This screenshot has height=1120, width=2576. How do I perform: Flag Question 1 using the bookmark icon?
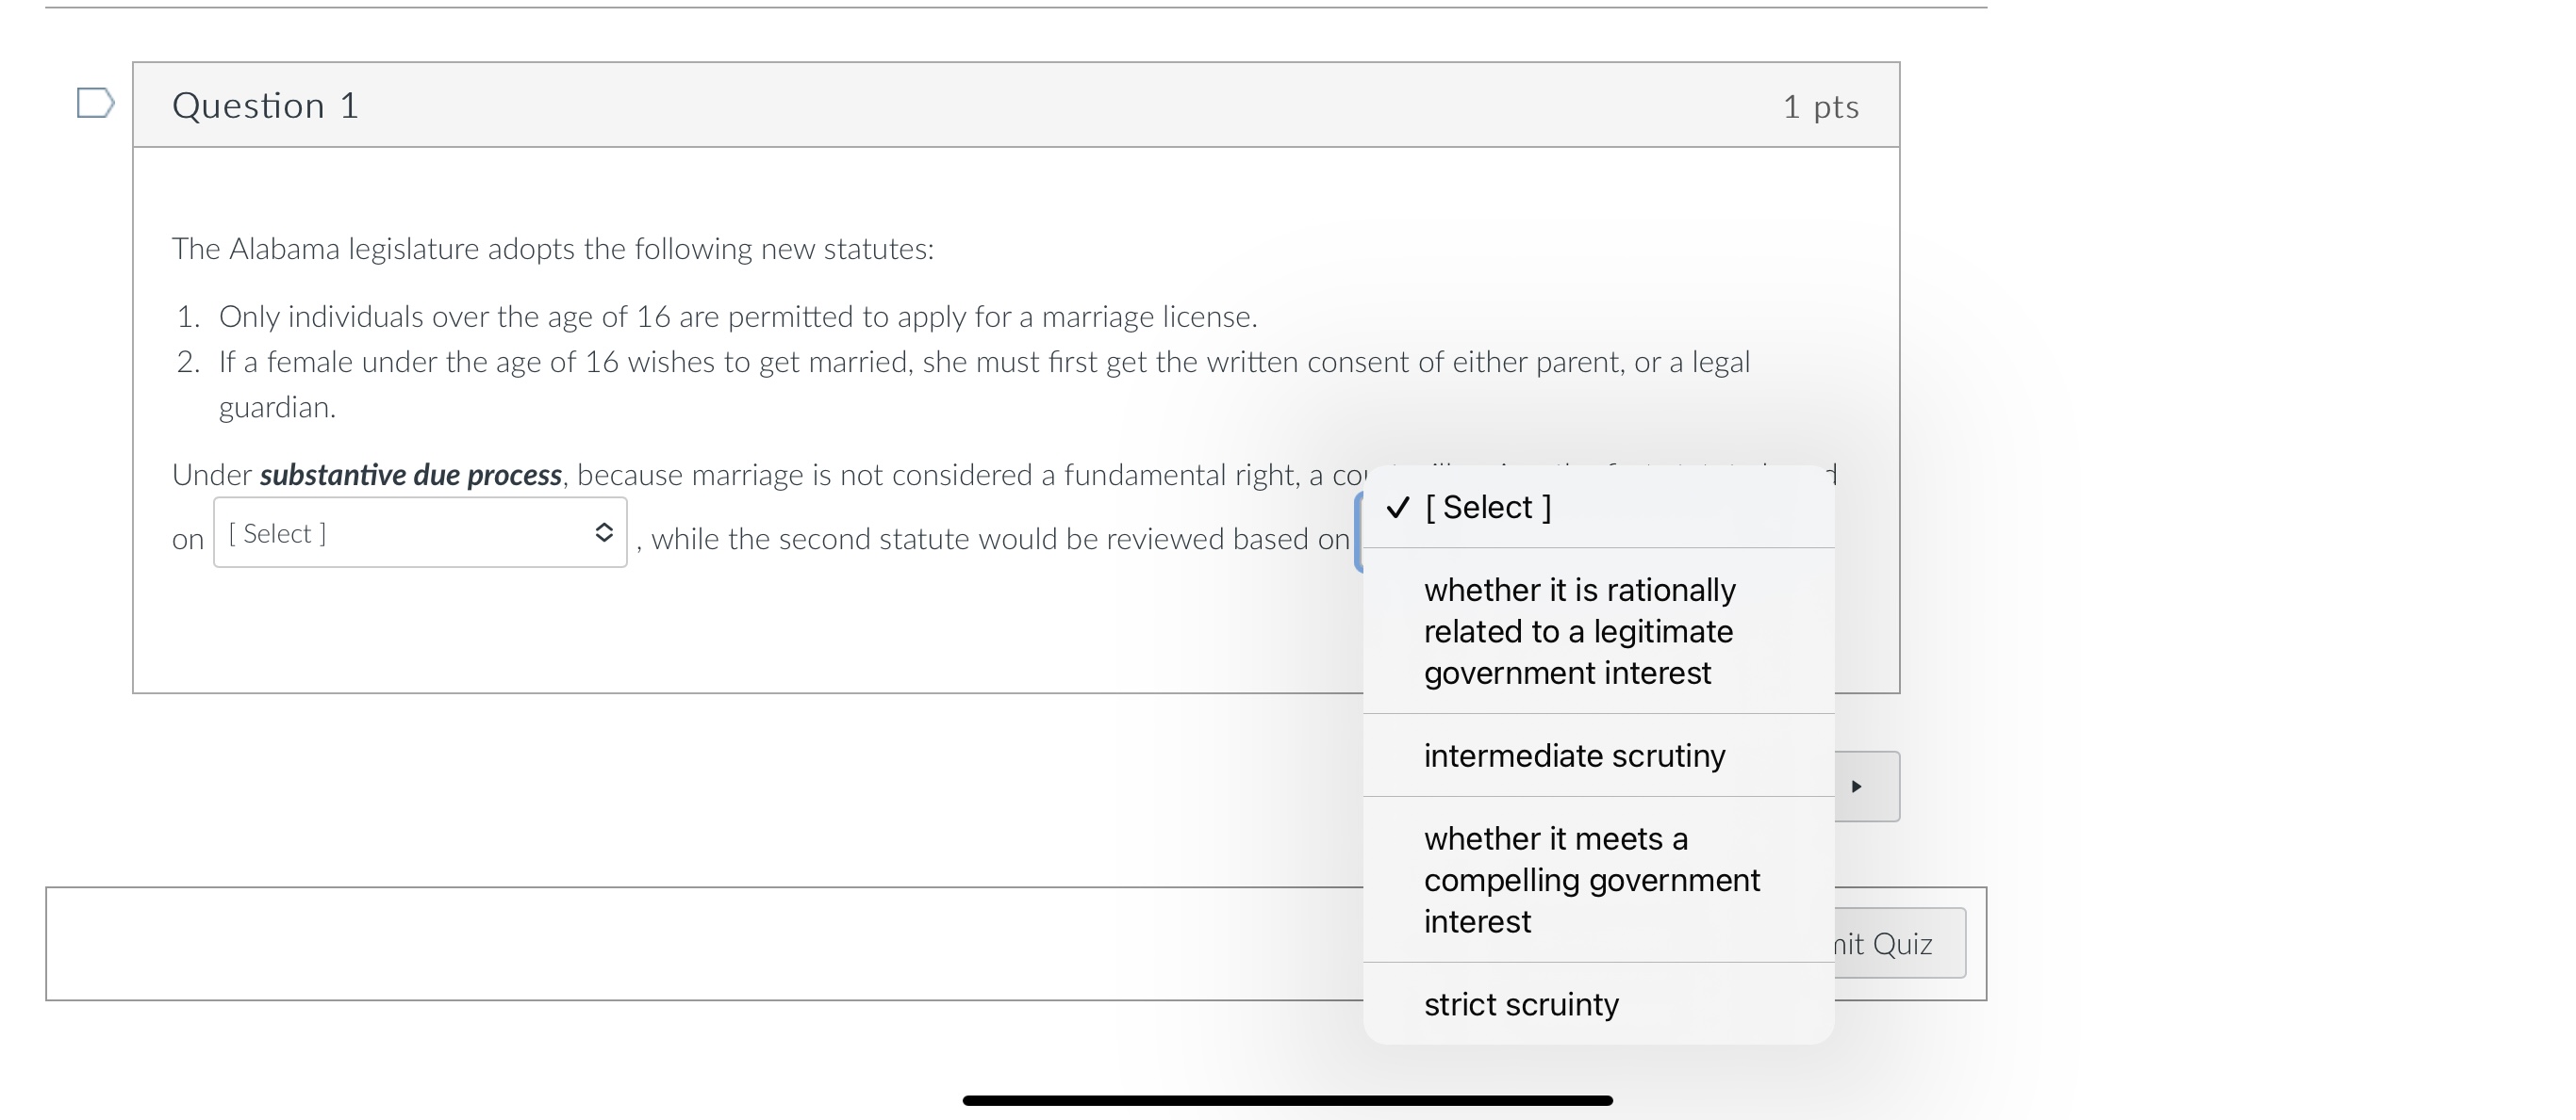(x=95, y=105)
